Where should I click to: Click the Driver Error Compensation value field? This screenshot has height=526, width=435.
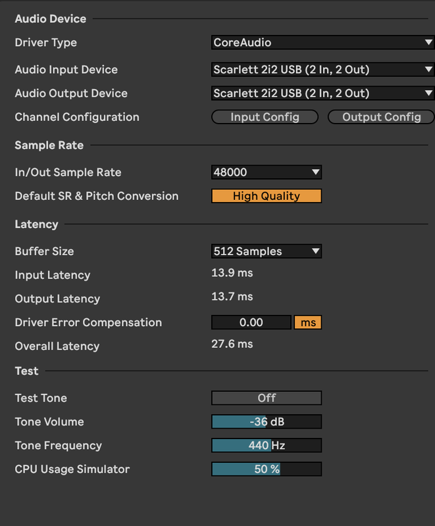[251, 322]
